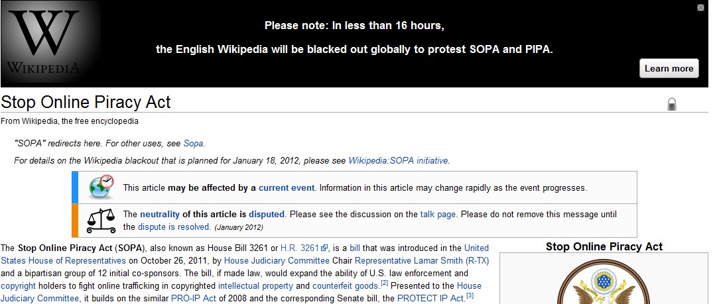Open the copyright link
This screenshot has width=713, height=304.
coord(18,286)
